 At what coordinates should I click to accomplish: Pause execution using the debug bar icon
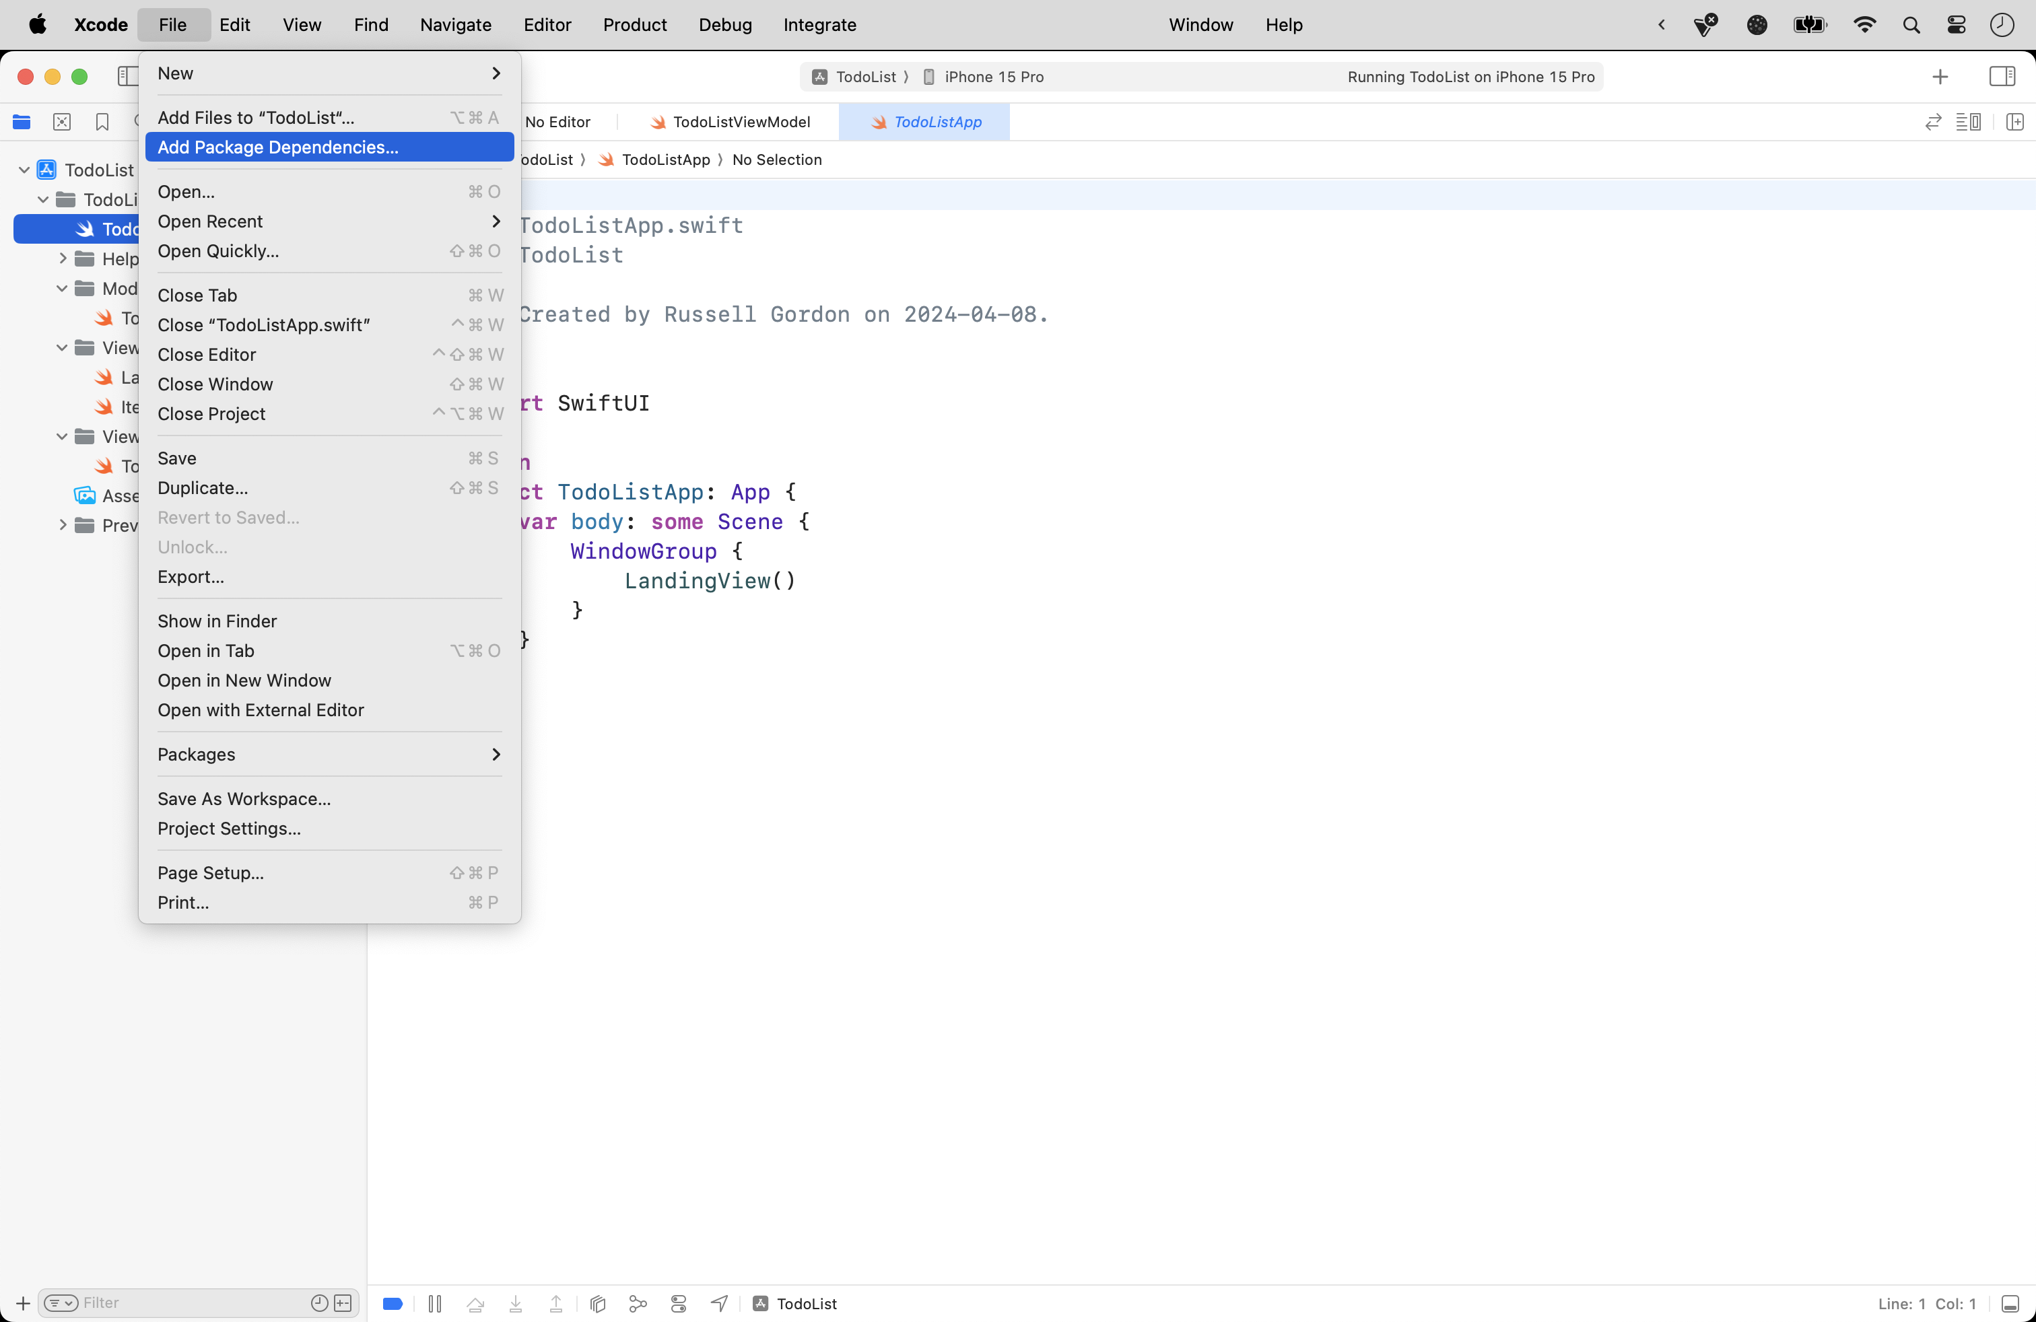[434, 1303]
